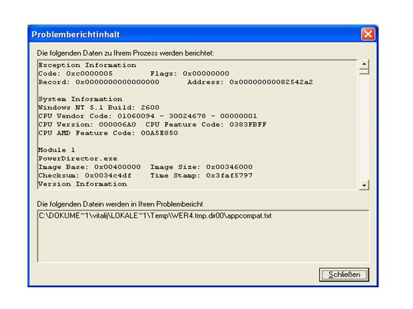The image size is (413, 309).
Task: Click the 'Checksum: 0x0034c4df' text
Action: pos(85,175)
